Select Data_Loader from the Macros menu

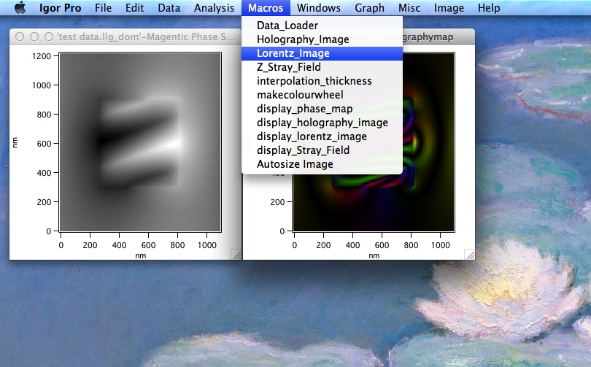click(287, 26)
